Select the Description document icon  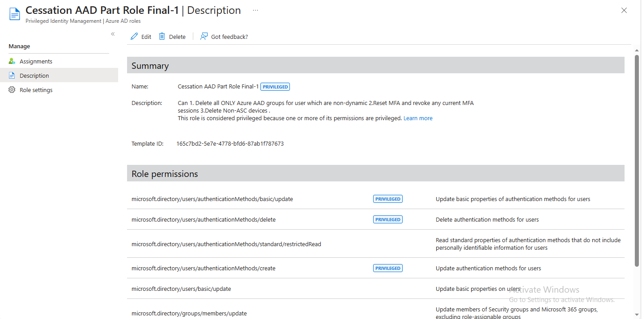[x=12, y=76]
